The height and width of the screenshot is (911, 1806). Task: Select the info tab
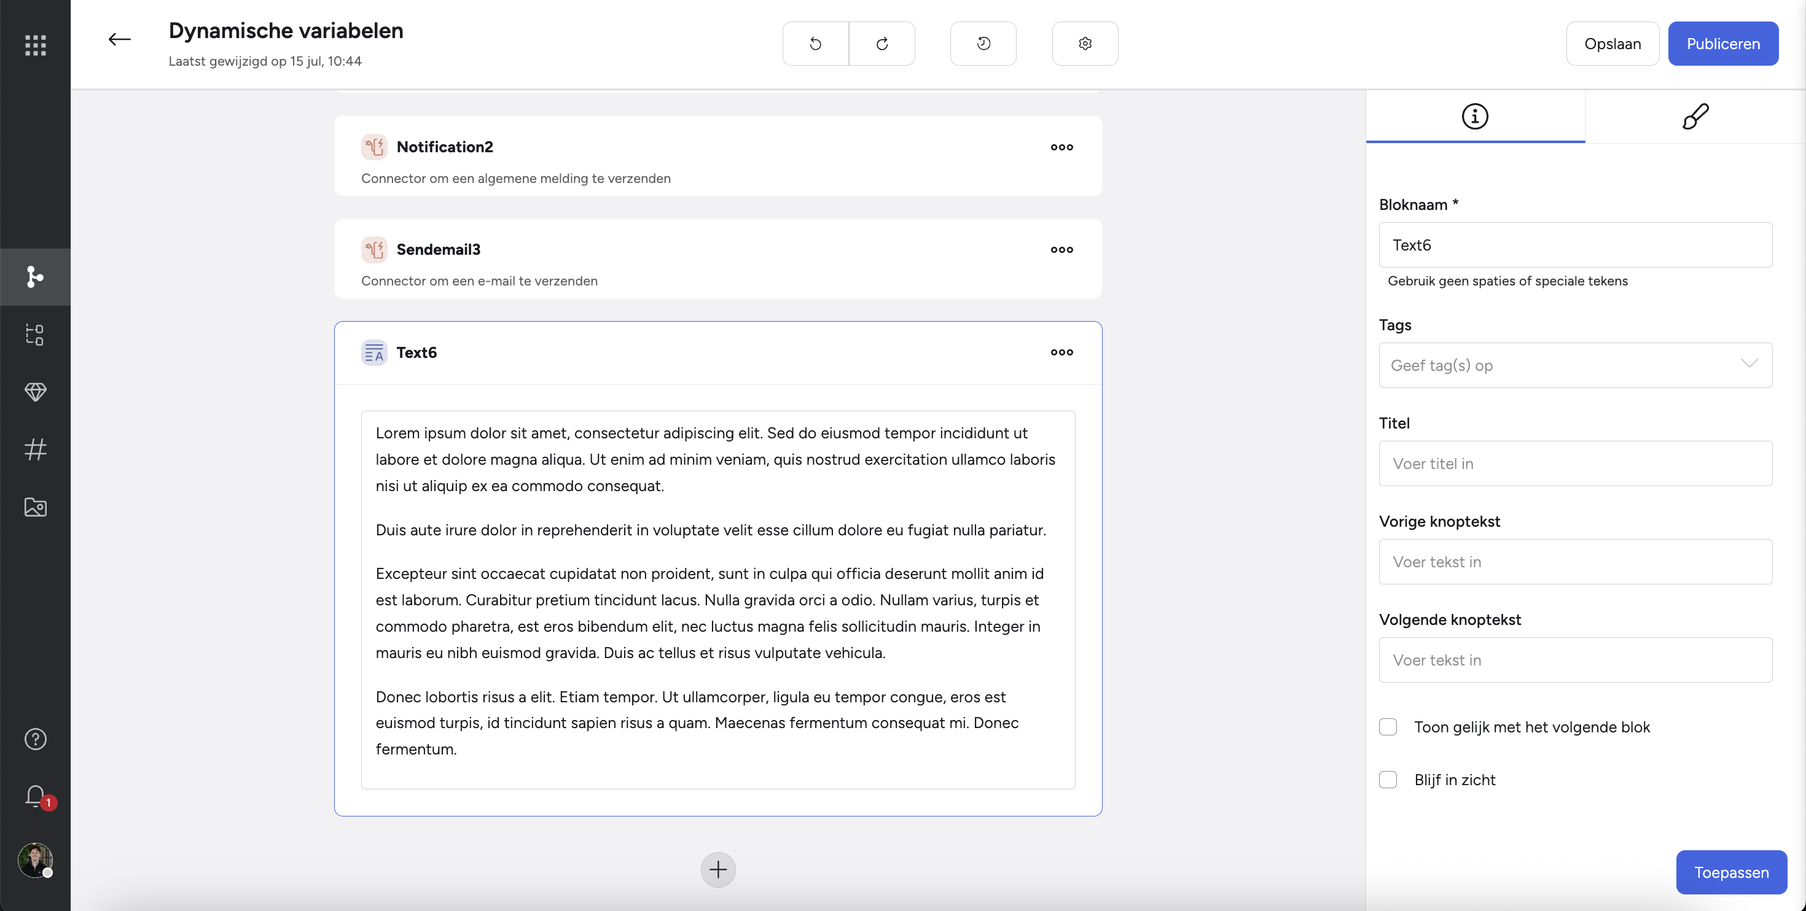coord(1475,116)
